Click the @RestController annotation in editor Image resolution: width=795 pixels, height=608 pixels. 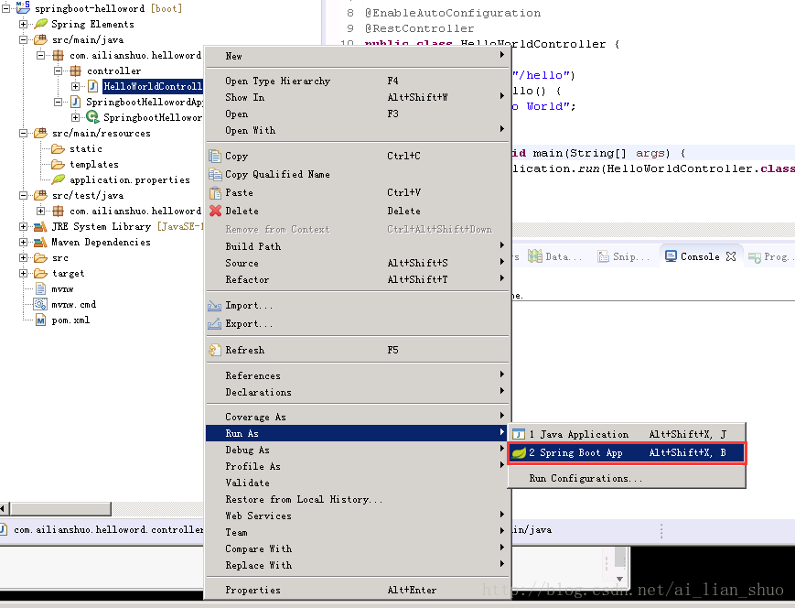419,28
